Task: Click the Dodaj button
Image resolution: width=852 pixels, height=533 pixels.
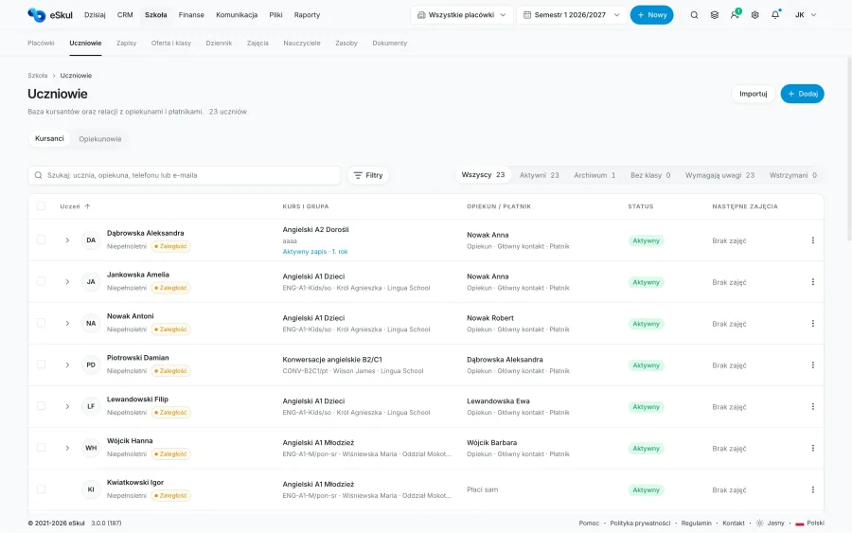Action: [802, 94]
